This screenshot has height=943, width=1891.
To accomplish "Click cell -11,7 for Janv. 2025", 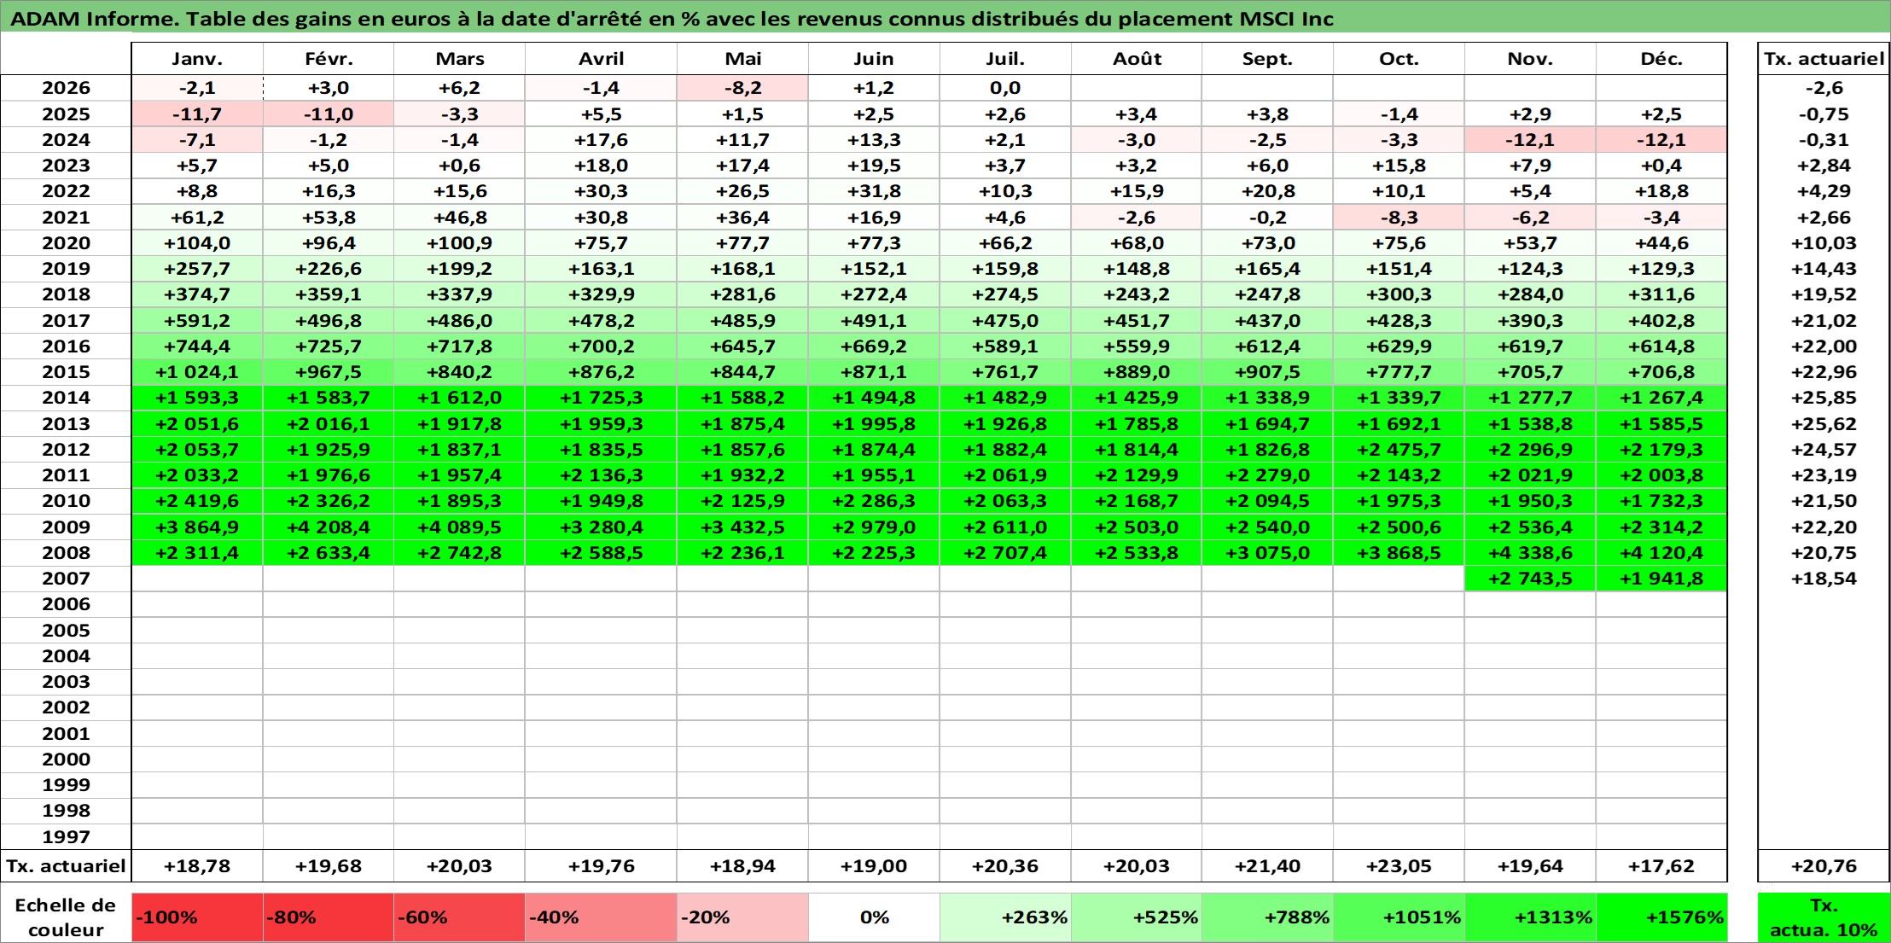I will 197,114.
